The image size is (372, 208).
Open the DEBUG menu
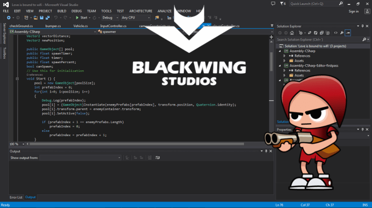77,11
